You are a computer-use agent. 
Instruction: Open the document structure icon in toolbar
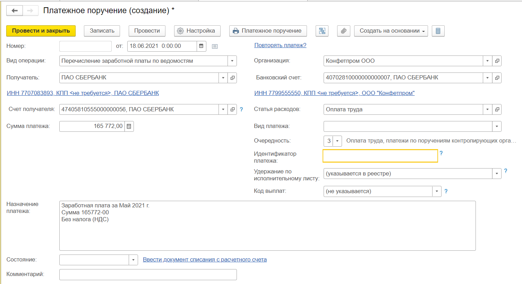click(x=322, y=31)
